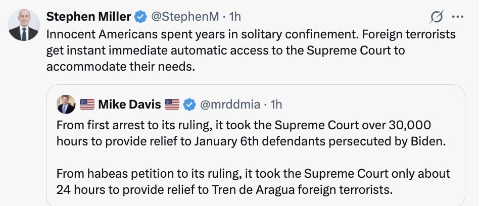Open Stephen Miller's profile picture
The height and width of the screenshot is (206, 480).
point(23,25)
